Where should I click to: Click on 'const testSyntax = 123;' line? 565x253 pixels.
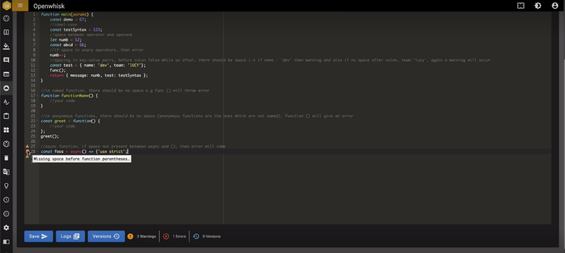(x=75, y=30)
